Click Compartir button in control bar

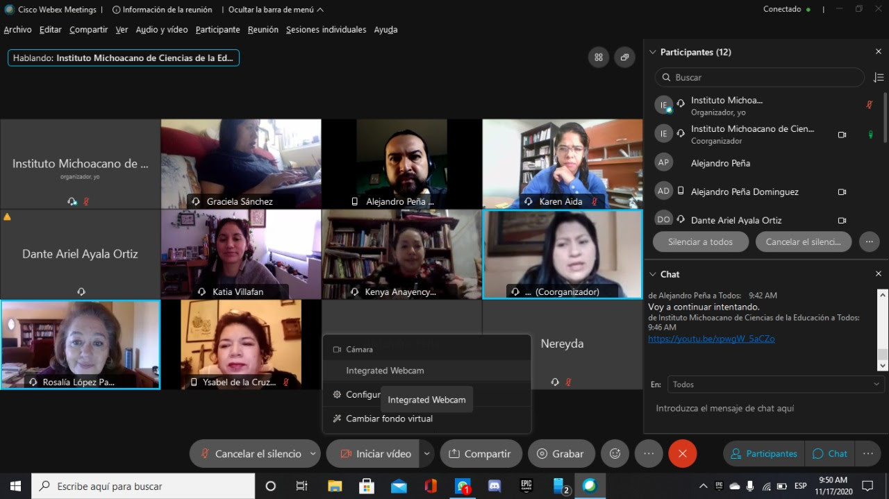click(481, 453)
